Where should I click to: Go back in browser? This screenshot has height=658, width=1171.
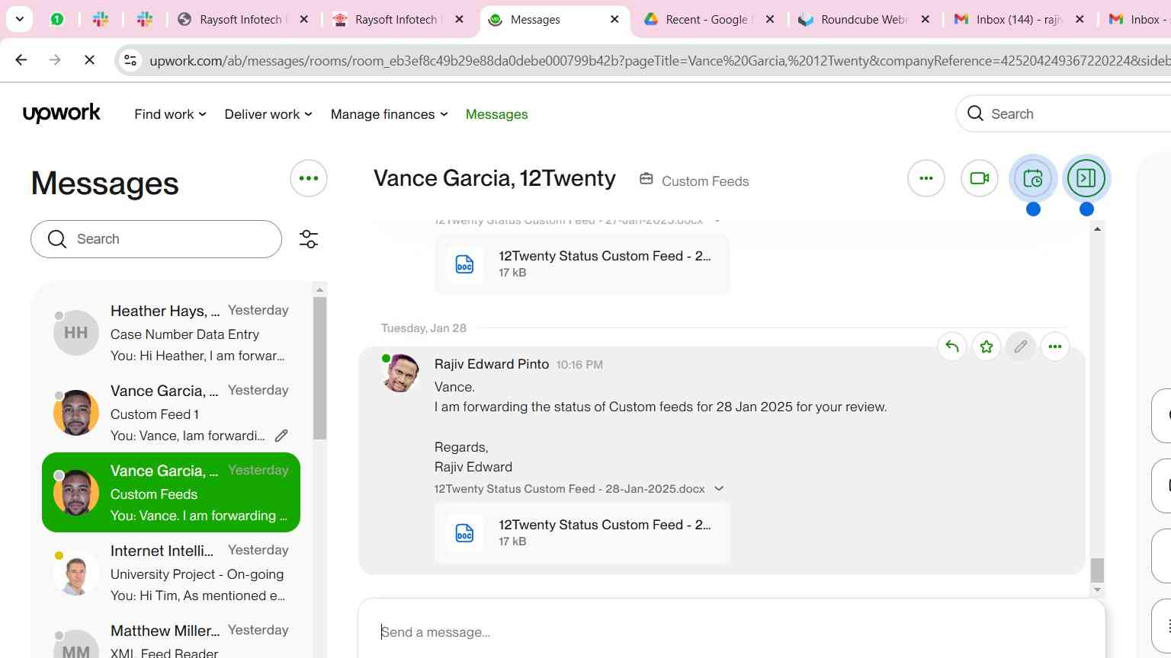point(21,59)
